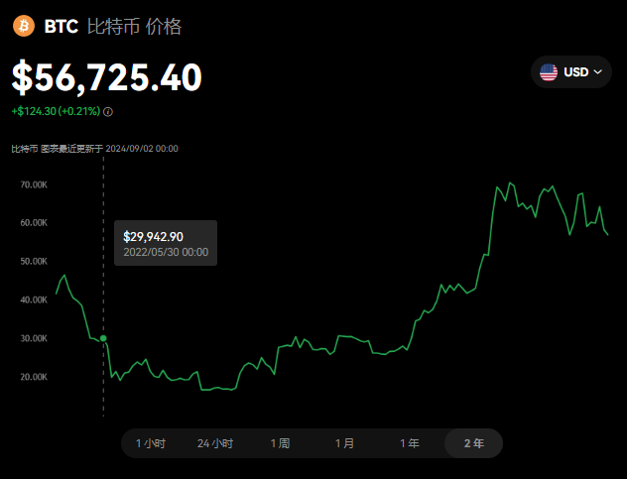Select the 1 小时 time range tab
The image size is (627, 479).
151,443
